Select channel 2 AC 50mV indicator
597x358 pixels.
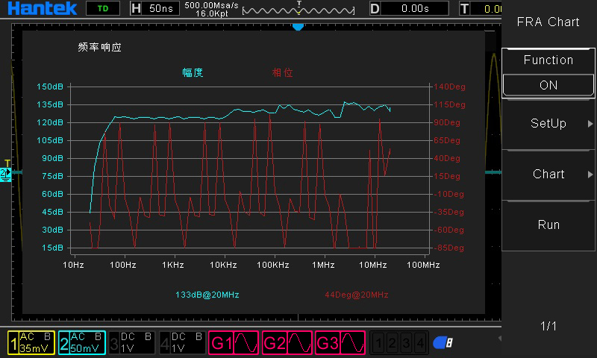point(81,342)
